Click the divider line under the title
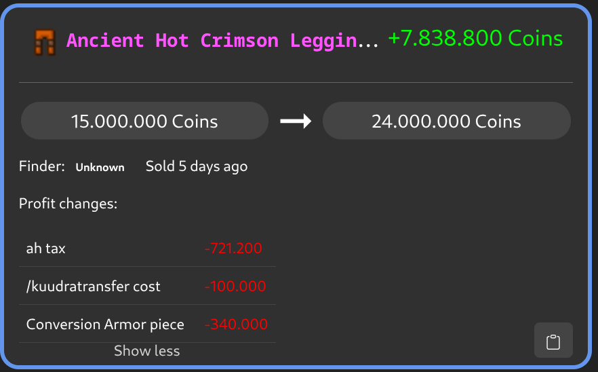Screen dimensions: 598x372 [x=296, y=83]
